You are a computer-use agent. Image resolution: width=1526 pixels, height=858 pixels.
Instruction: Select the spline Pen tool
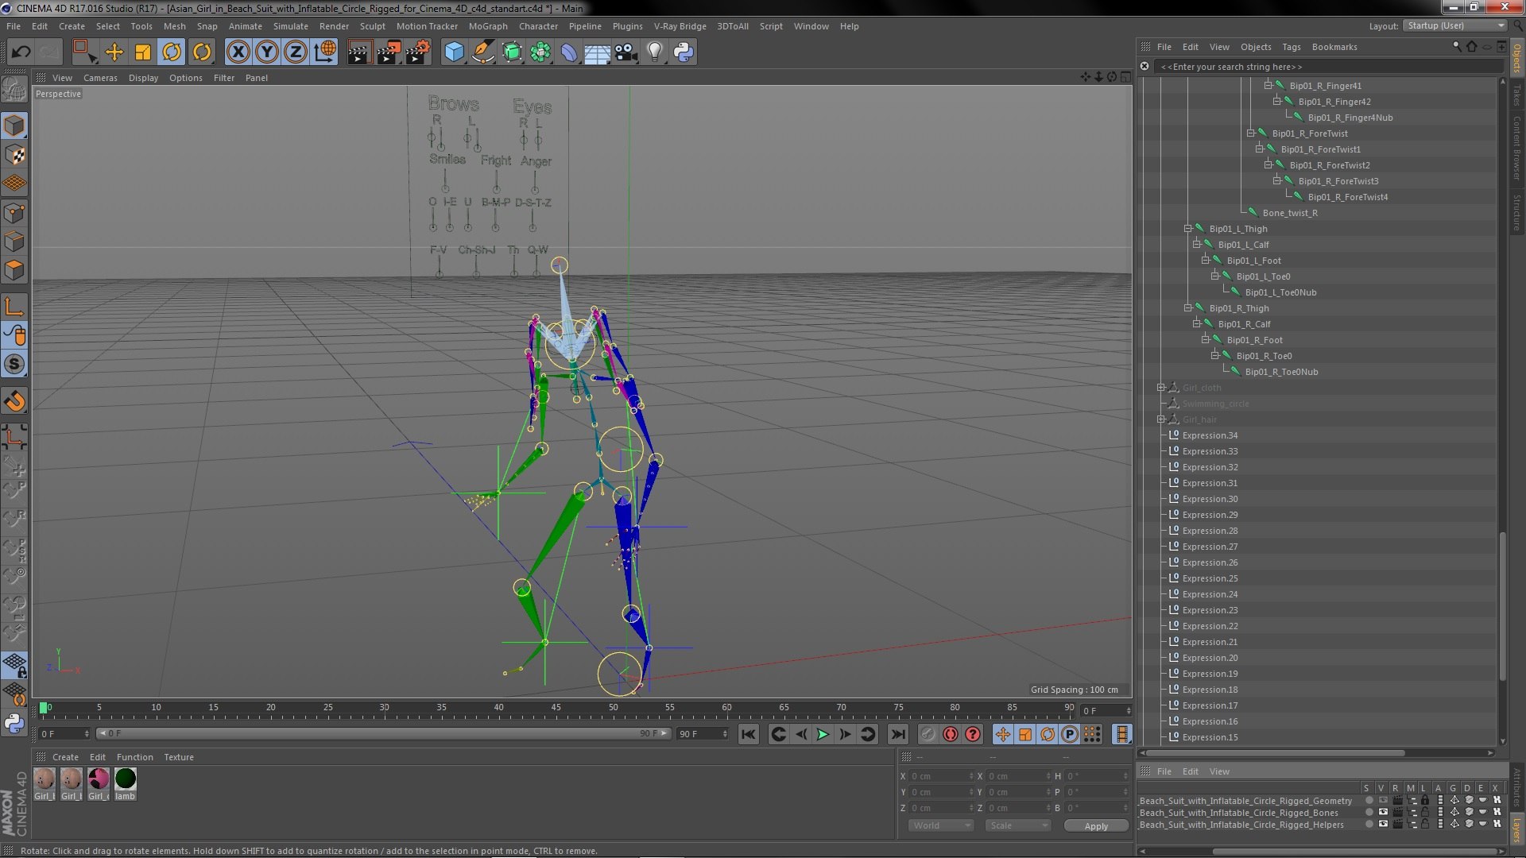482,52
